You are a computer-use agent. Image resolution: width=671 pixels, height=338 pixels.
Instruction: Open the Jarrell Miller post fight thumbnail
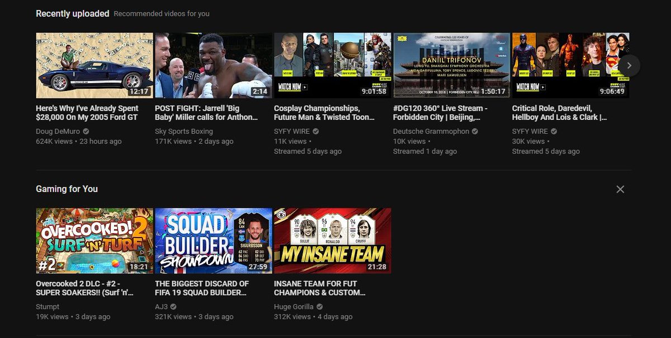[214, 65]
